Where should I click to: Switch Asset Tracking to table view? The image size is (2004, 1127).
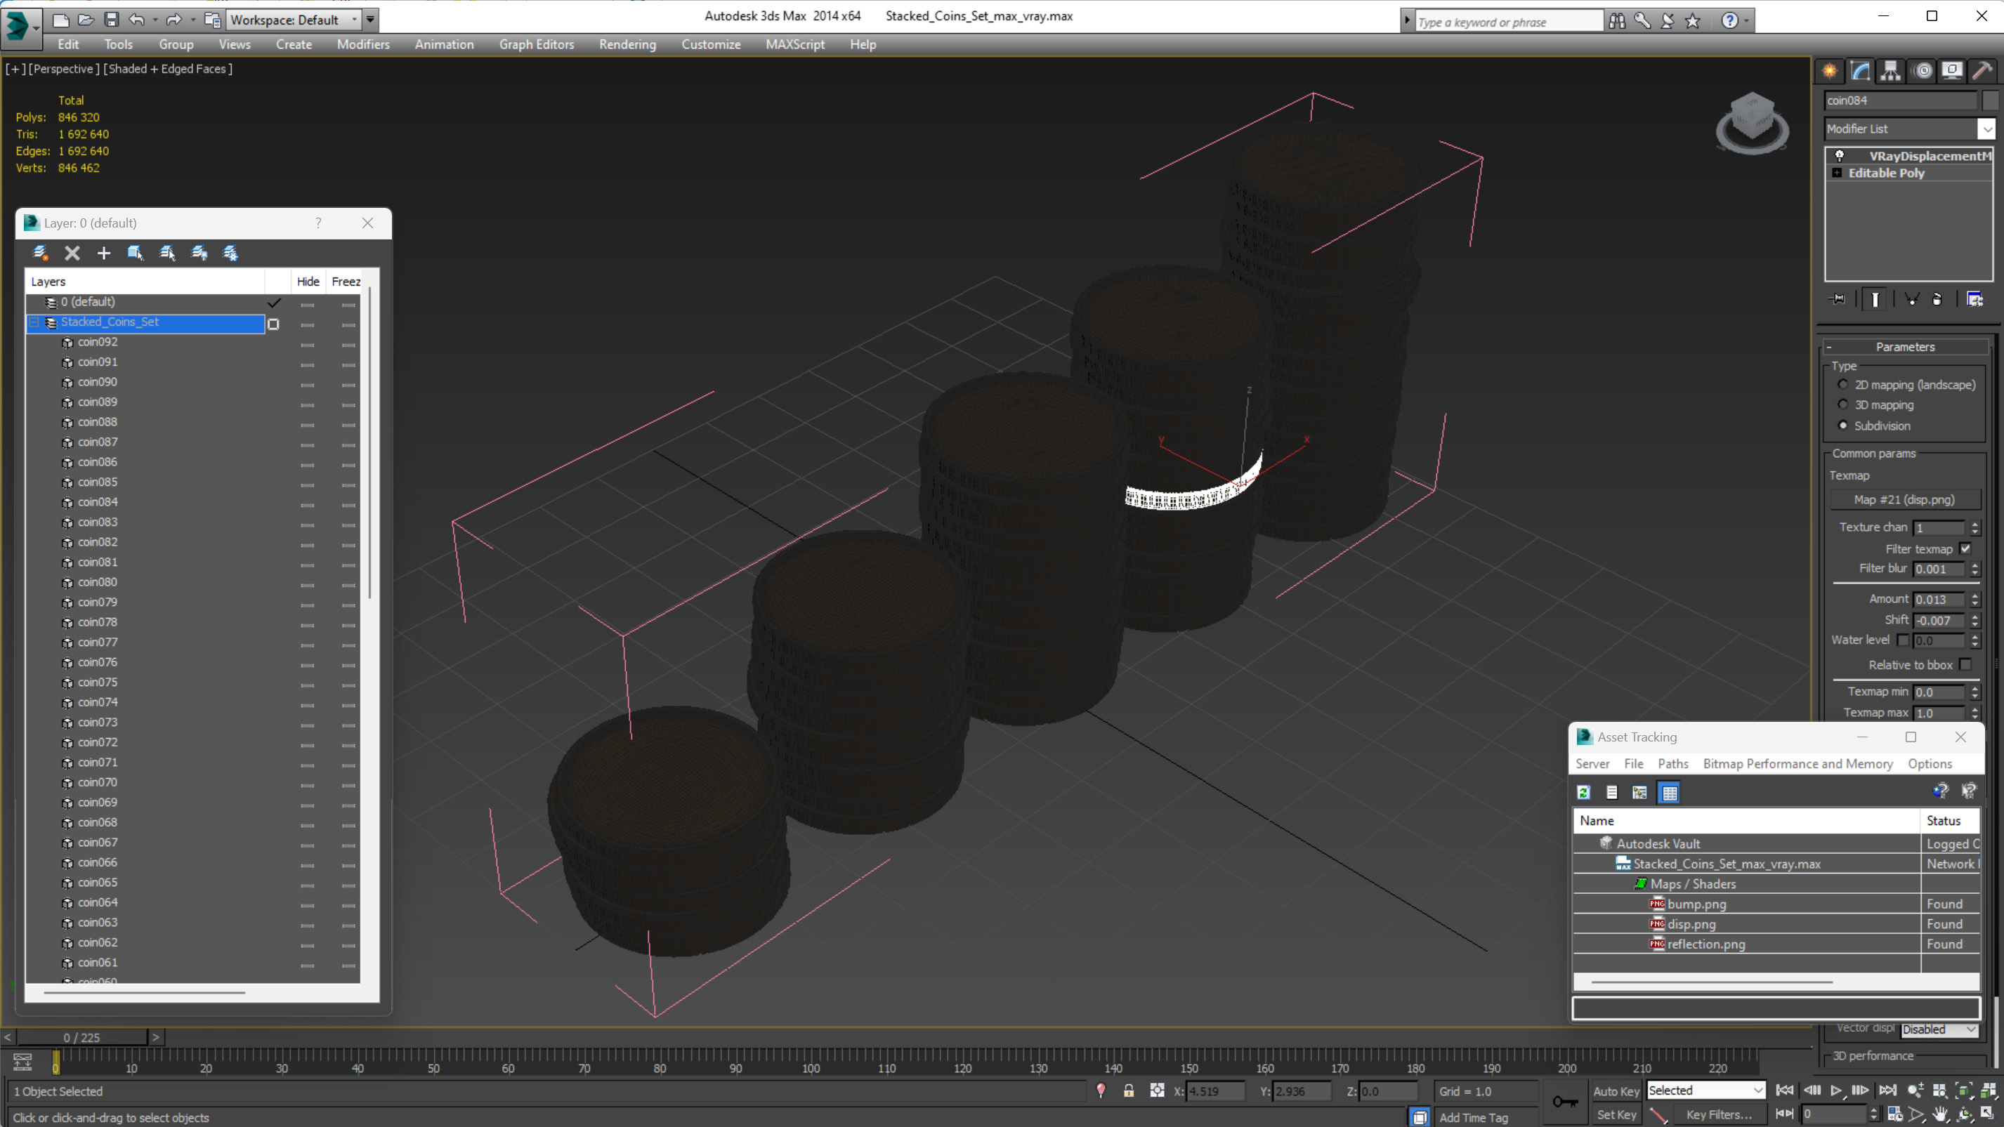[1670, 793]
